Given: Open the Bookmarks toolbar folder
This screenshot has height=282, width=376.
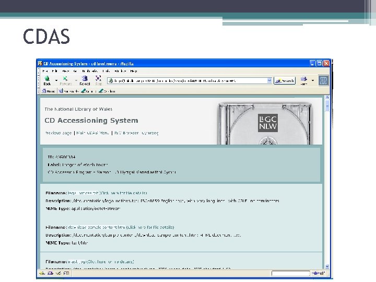Looking at the screenshot, I should 69,91.
